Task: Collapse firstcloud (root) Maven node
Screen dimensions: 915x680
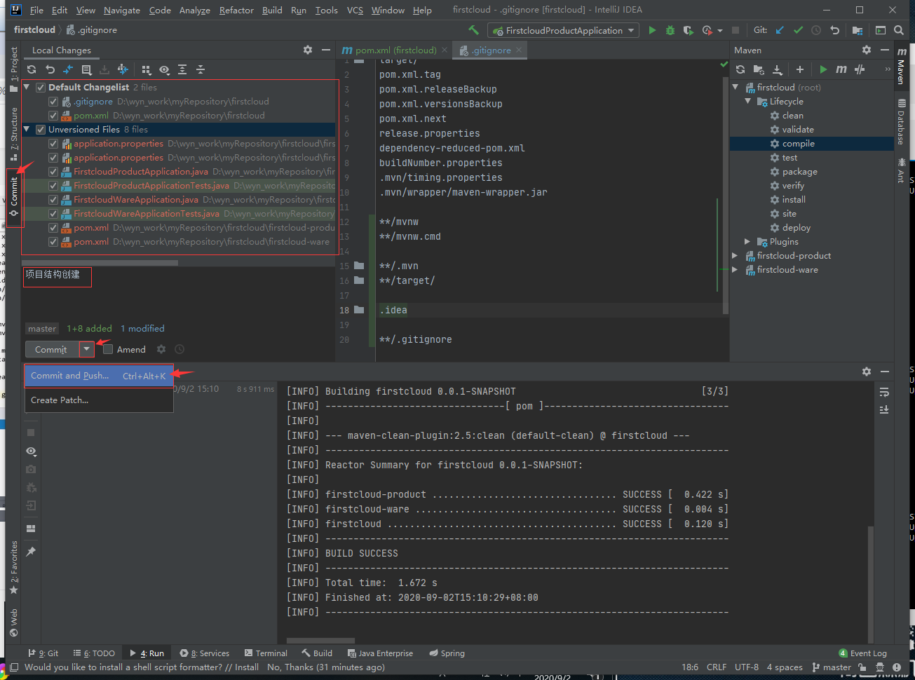Action: (x=736, y=88)
